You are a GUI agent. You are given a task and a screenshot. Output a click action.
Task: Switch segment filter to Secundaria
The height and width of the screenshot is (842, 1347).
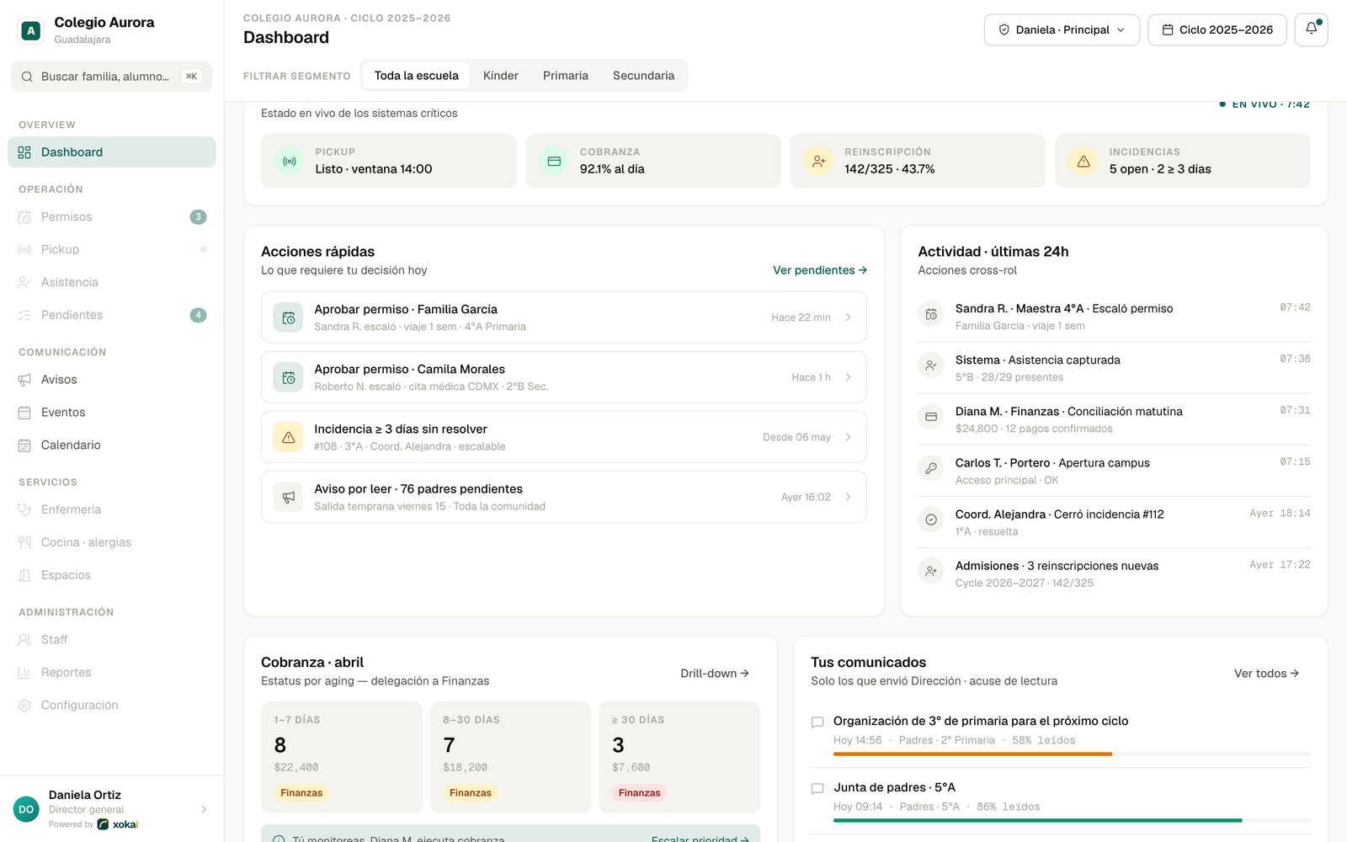tap(643, 76)
